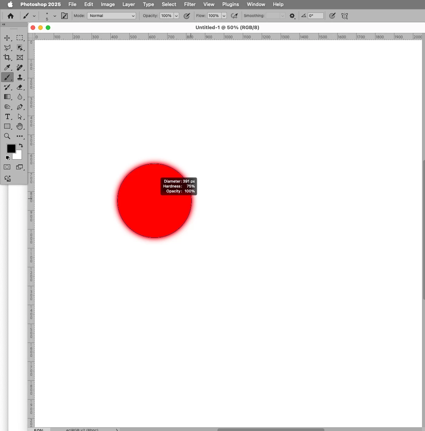
Task: Click the brush angle 0° field
Action: pos(315,16)
